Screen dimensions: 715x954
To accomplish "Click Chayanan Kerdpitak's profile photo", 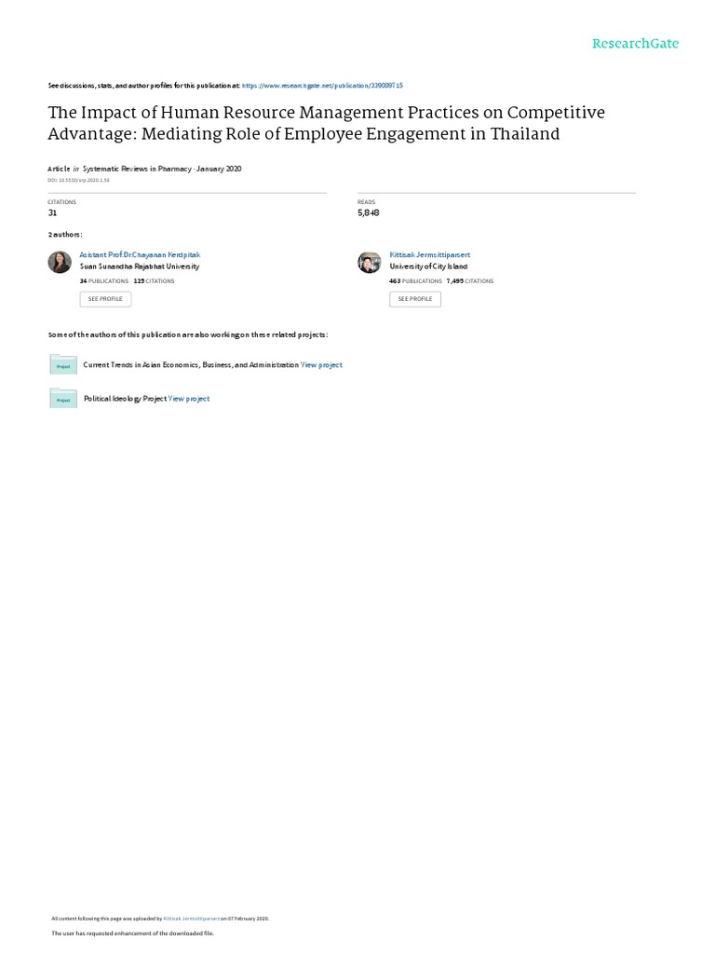I will (60, 262).
